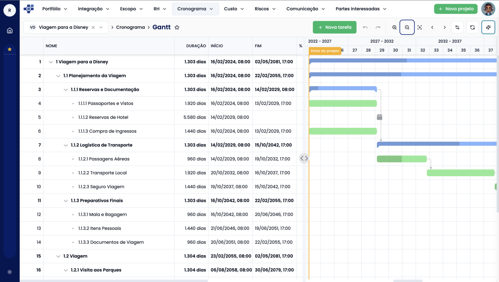Screen dimensions: 499x282
Task: Open sidebar favorites star
Action: (9, 49)
